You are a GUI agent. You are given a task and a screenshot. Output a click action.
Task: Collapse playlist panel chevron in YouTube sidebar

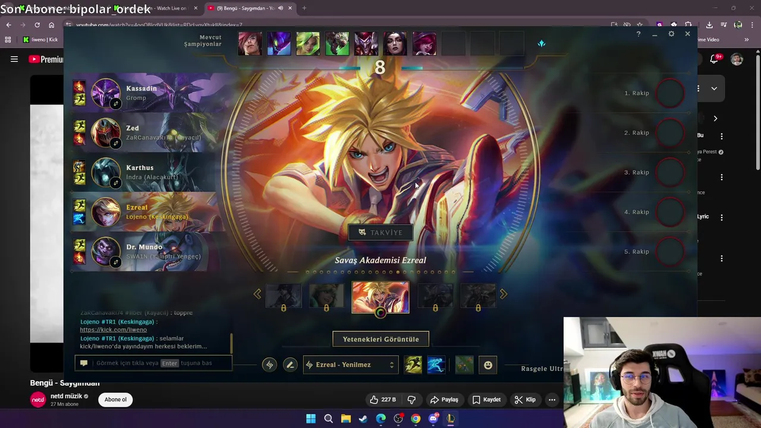[714, 89]
